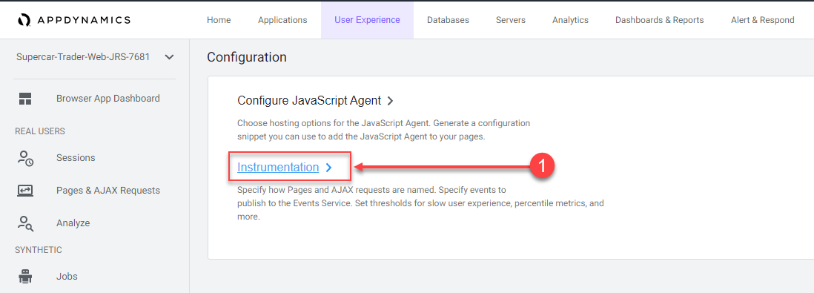Click the chevron beside Instrumentation
This screenshot has width=814, height=293.
click(328, 168)
